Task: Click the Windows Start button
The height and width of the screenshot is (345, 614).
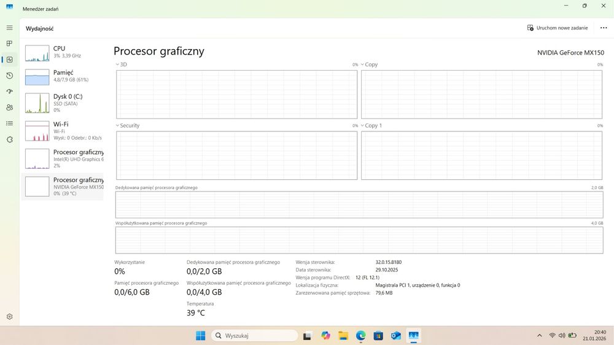Action: [x=201, y=336]
